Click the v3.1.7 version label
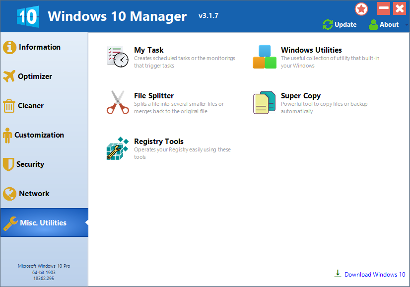Image resolution: width=410 pixels, height=287 pixels. click(208, 16)
